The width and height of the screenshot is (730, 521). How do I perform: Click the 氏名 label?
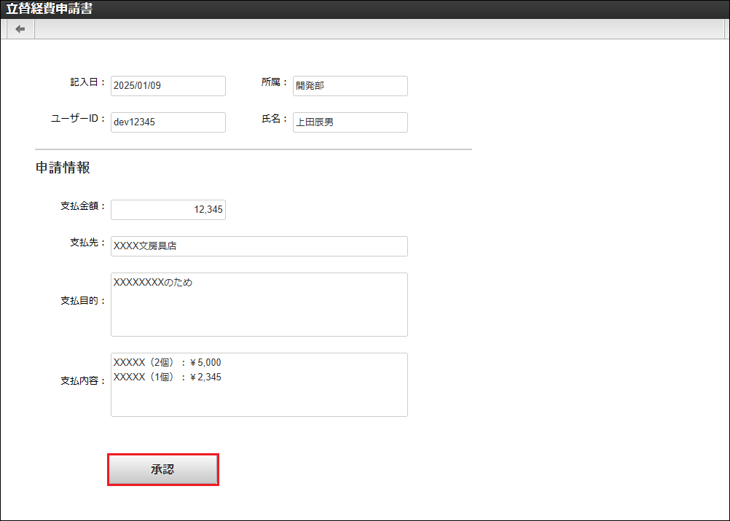click(x=274, y=119)
